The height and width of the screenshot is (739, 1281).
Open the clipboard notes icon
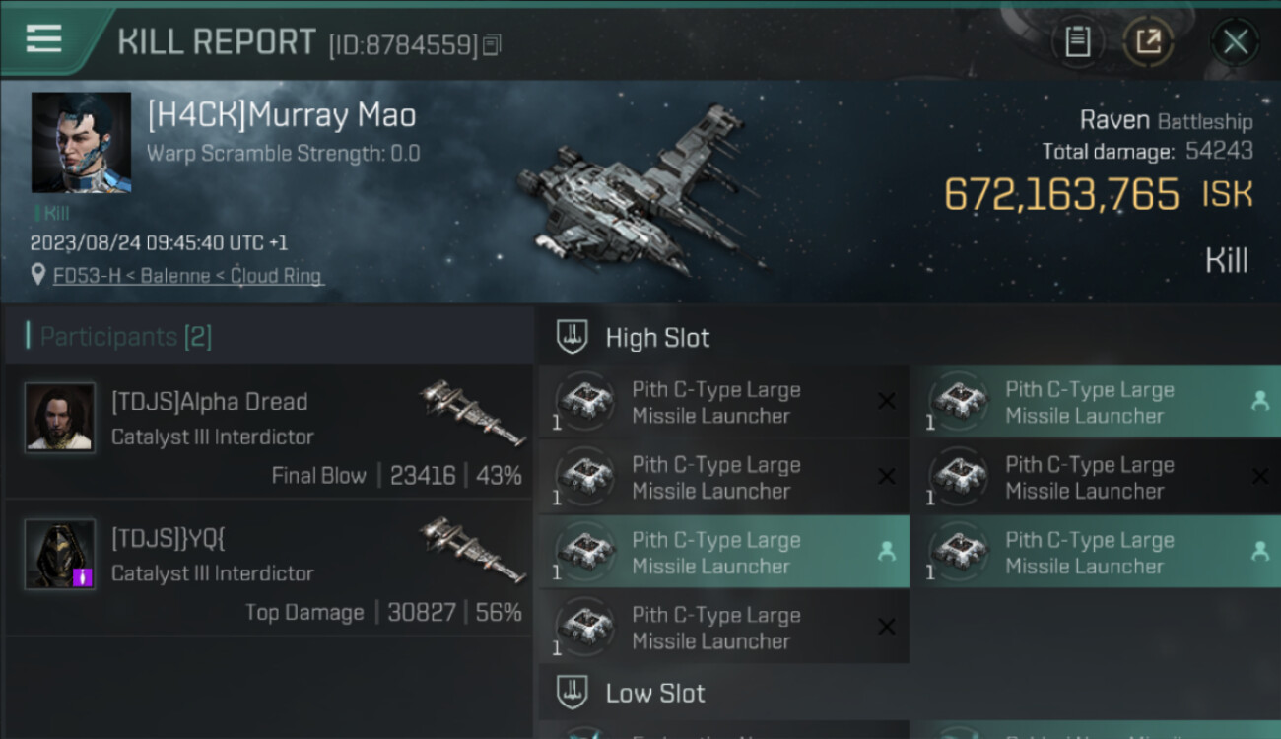coord(1077,42)
